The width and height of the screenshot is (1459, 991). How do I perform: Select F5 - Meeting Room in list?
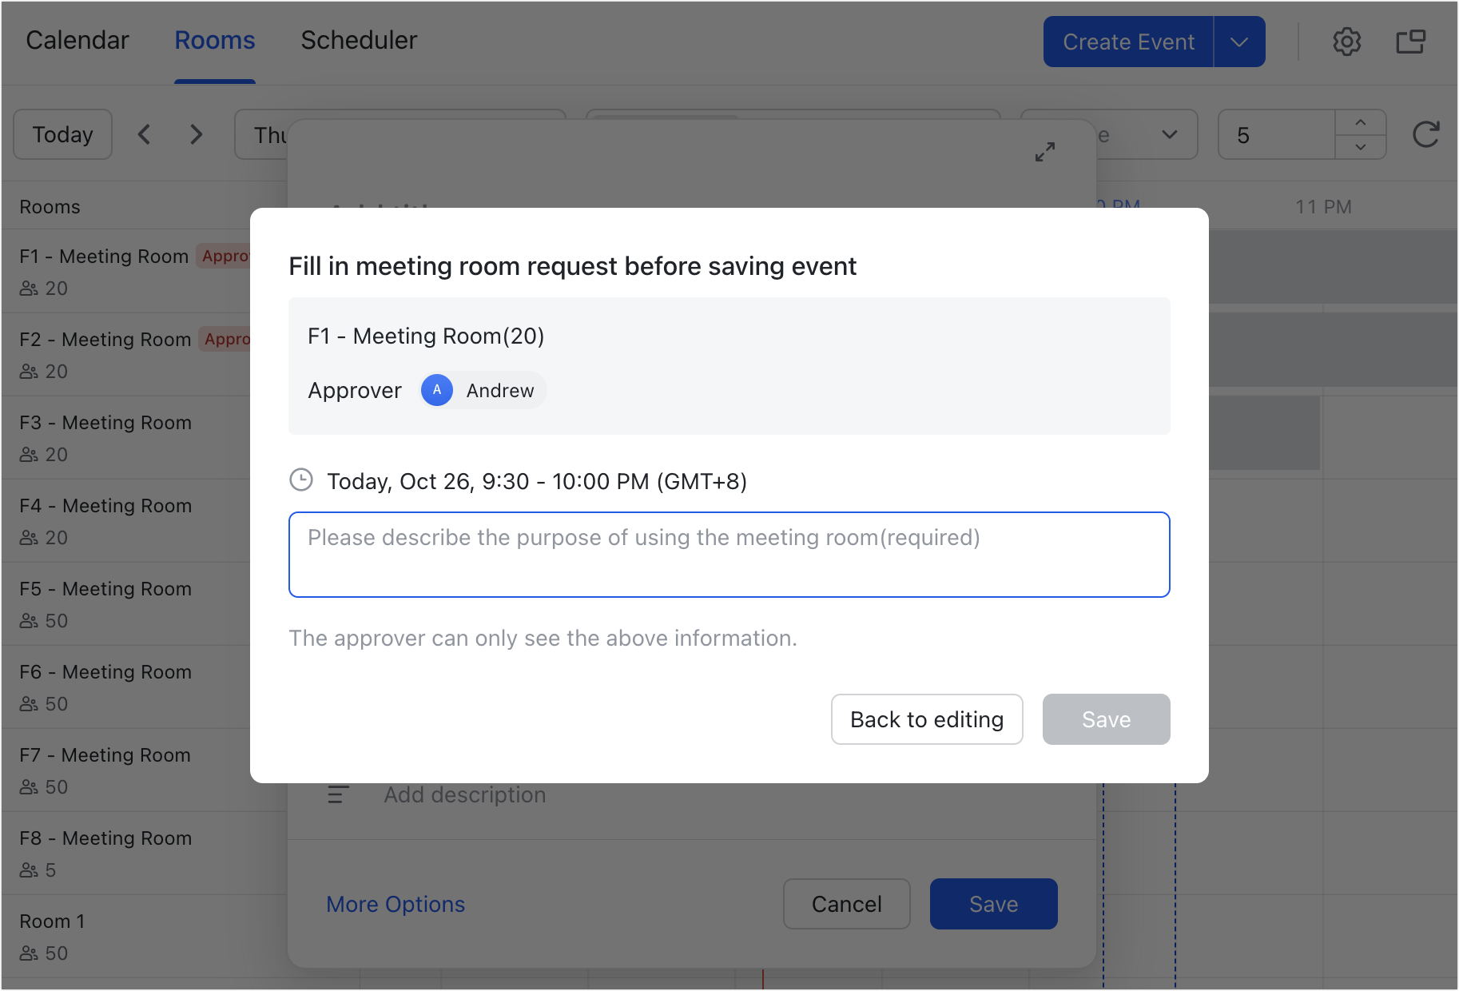[105, 589]
